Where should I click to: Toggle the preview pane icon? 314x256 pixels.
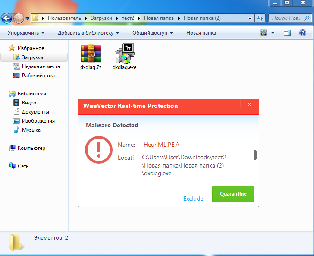click(x=287, y=33)
